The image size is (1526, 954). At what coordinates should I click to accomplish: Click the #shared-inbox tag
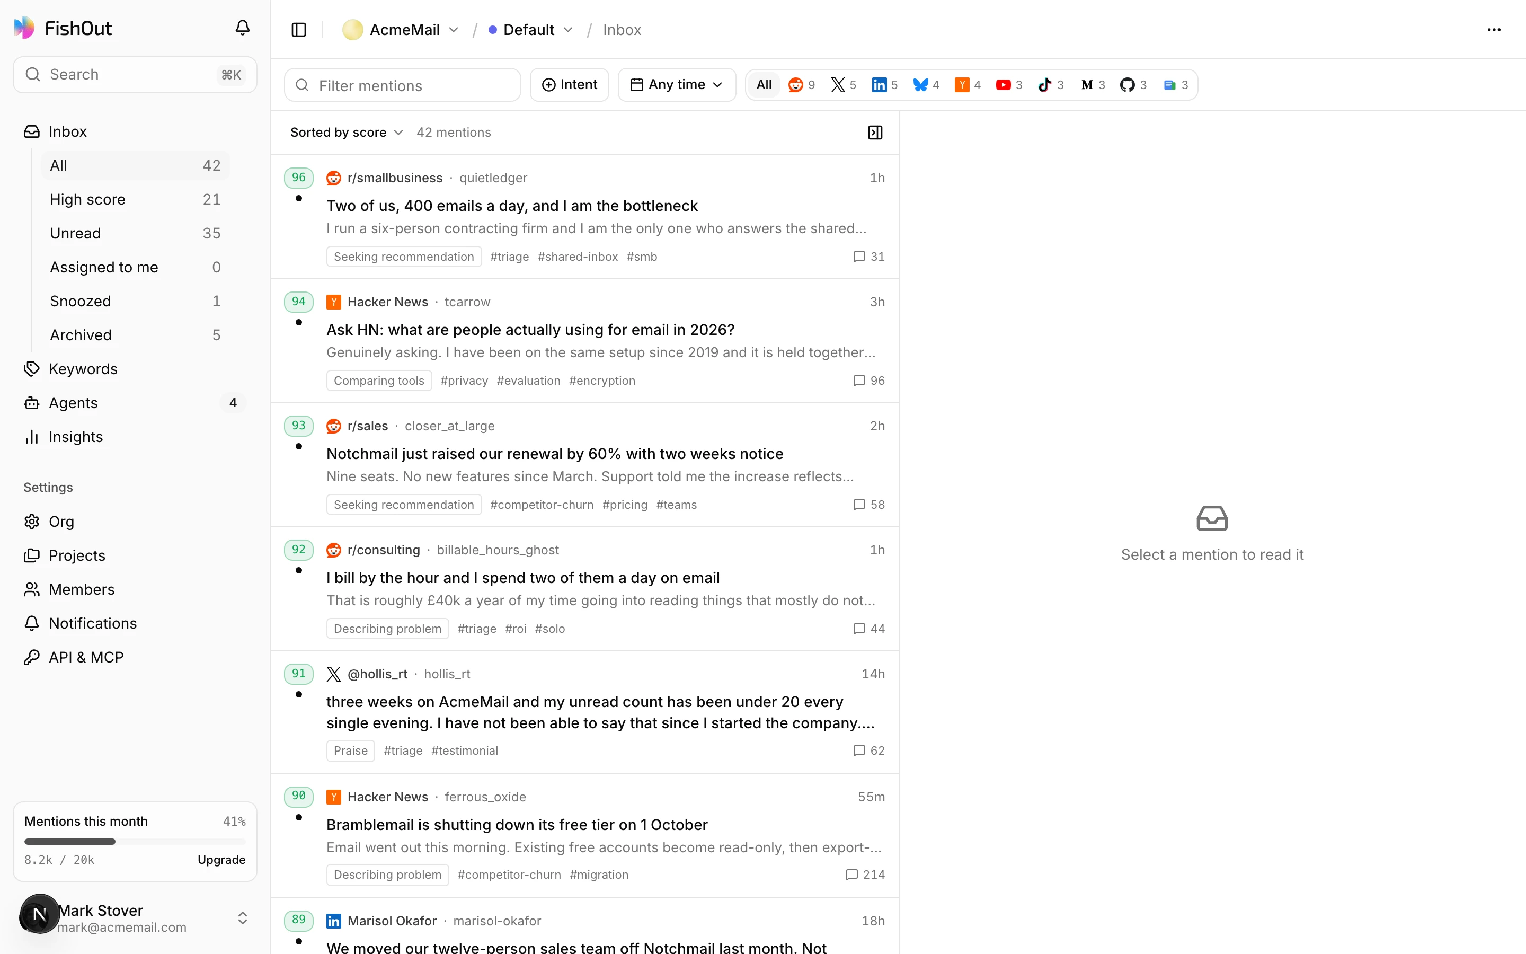pyautogui.click(x=578, y=257)
